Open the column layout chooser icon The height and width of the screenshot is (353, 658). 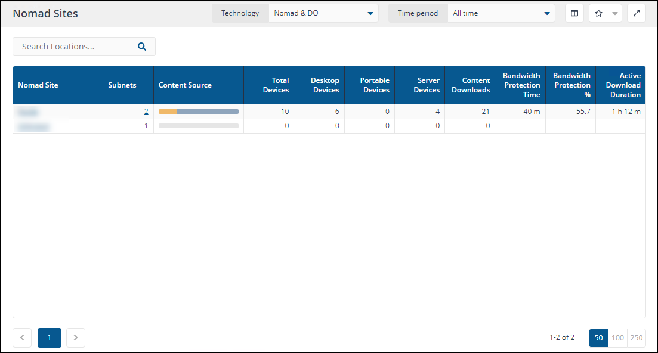[x=574, y=13]
